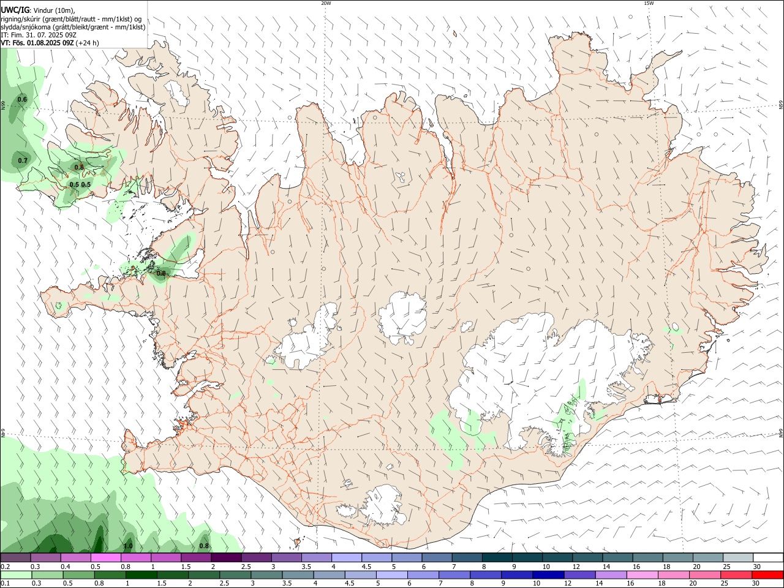Click the 0.4 snow legend number

(x=66, y=567)
